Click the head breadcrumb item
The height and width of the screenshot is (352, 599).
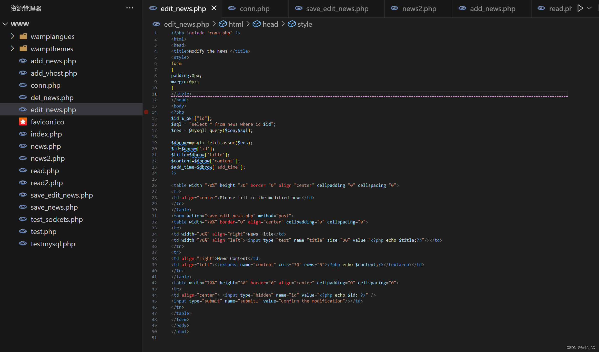[x=270, y=24]
